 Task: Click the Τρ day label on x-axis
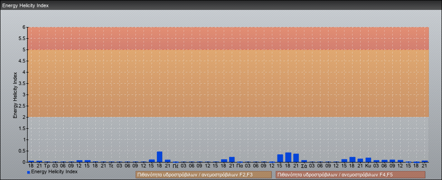point(47,166)
